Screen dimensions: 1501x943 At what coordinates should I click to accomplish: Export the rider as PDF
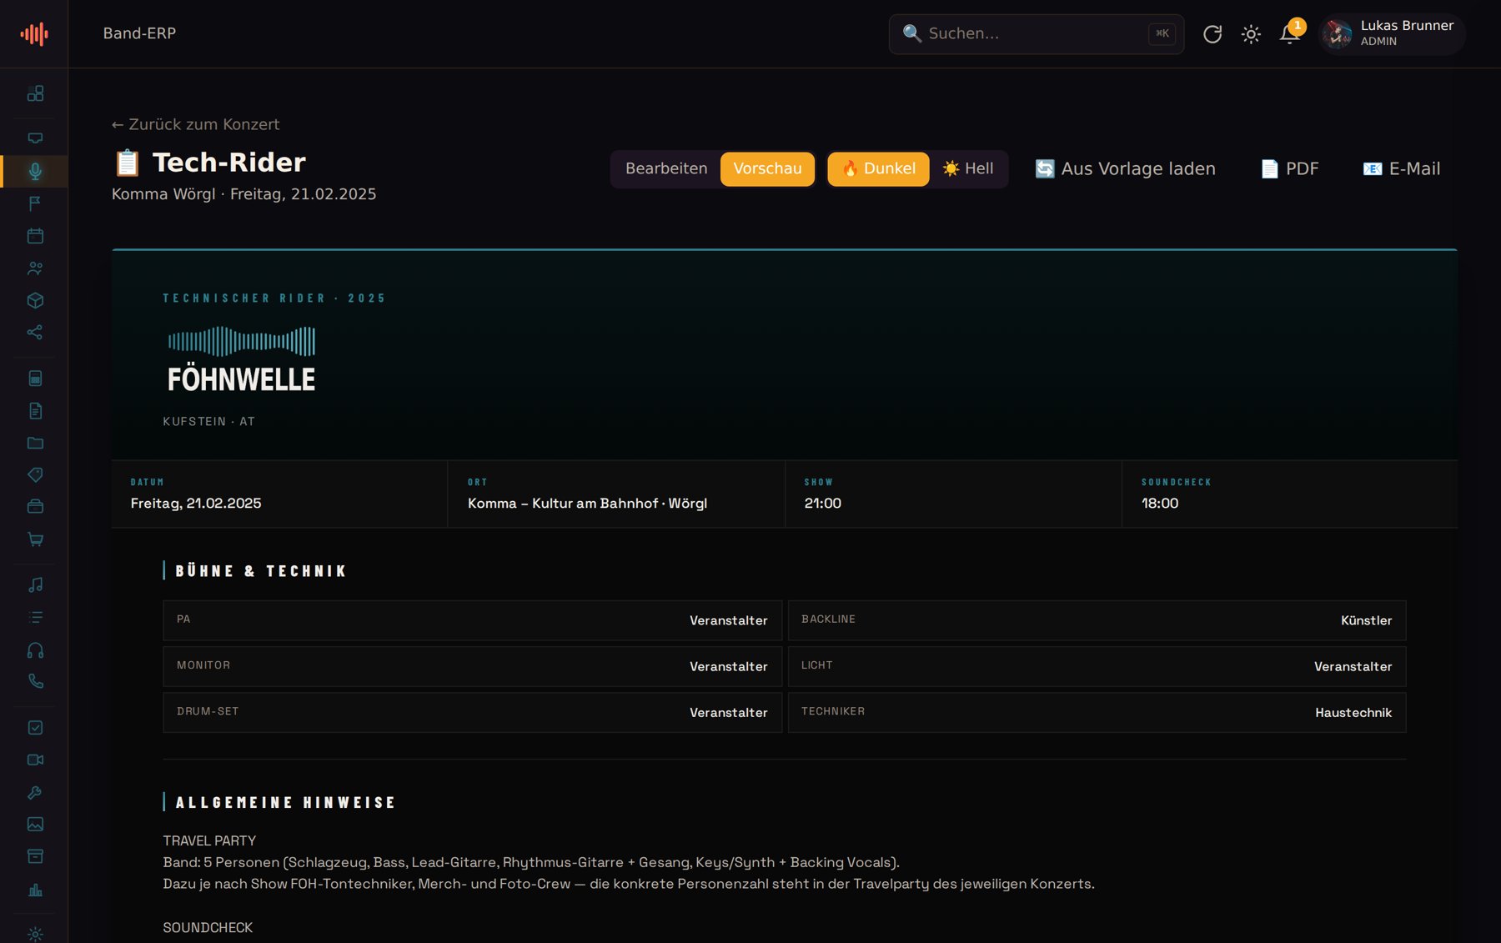(1289, 168)
